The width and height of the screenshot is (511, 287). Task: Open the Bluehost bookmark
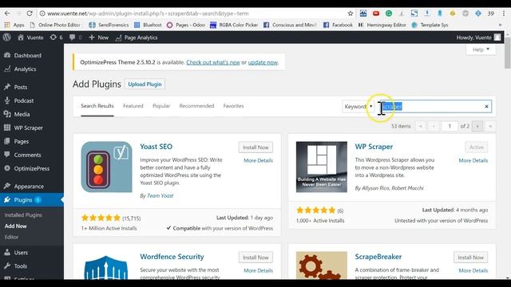pyautogui.click(x=148, y=25)
